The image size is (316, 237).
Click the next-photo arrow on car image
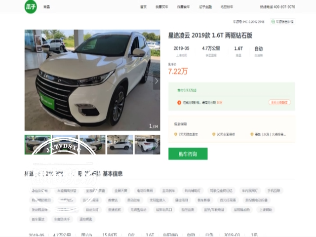point(157,81)
